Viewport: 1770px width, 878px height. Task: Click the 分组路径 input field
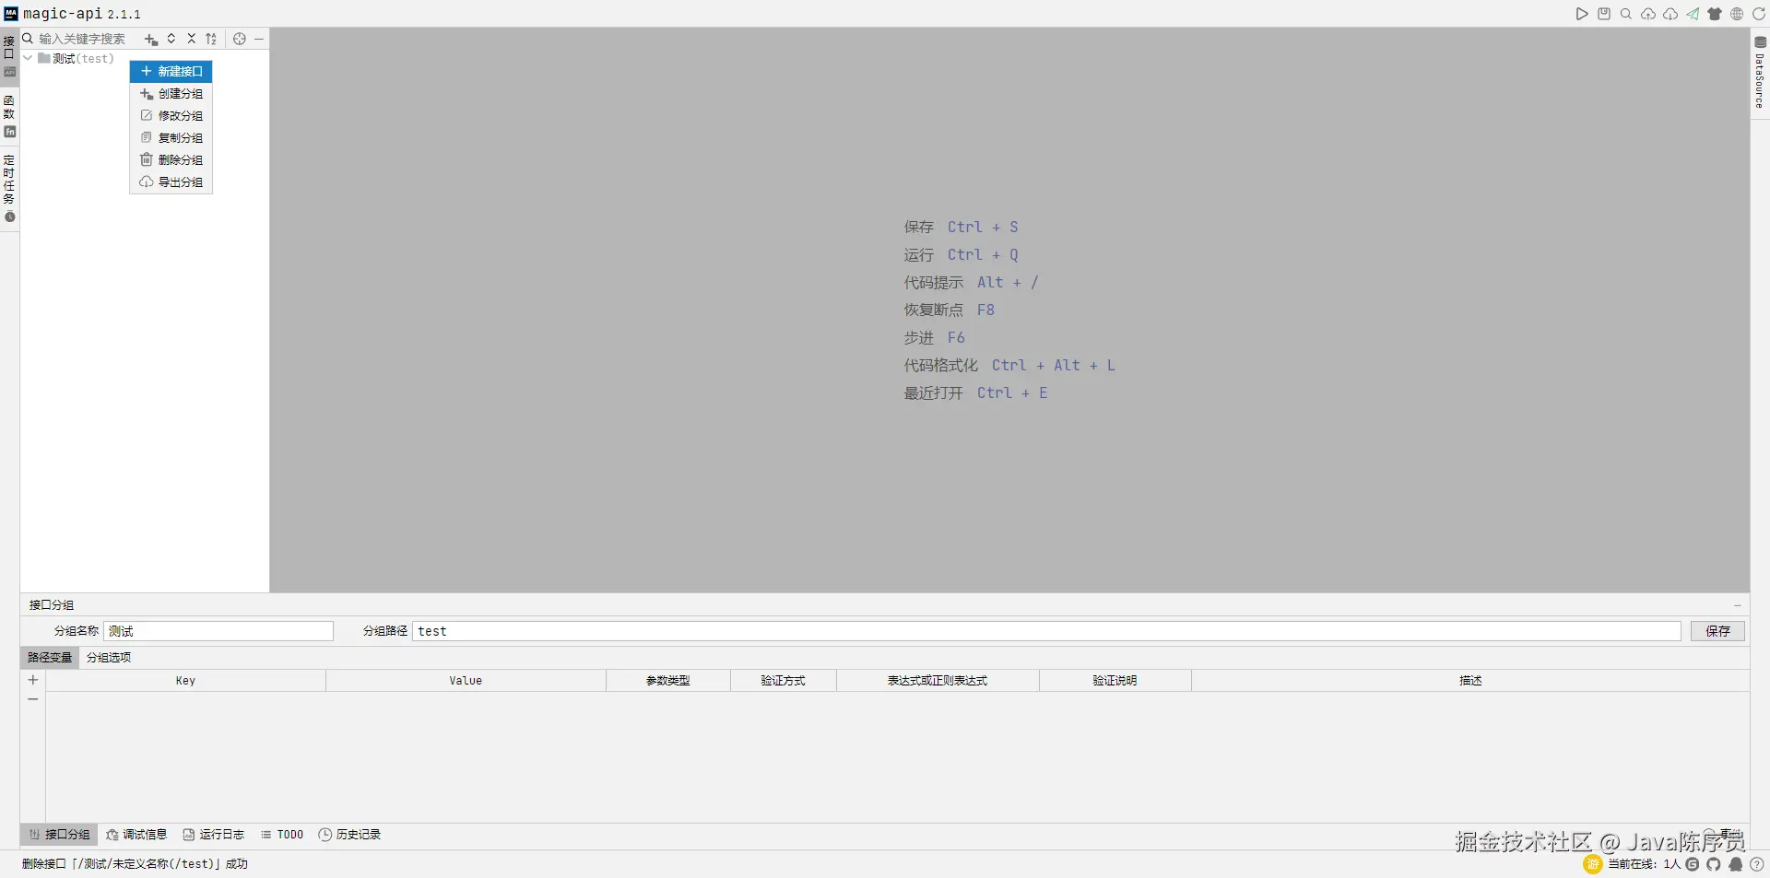(x=1047, y=631)
